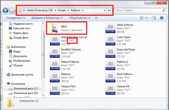Viewport: 169px width, 110px height.
Task: Open the Общий доступ dropdown
Action: pyautogui.click(x=80, y=18)
